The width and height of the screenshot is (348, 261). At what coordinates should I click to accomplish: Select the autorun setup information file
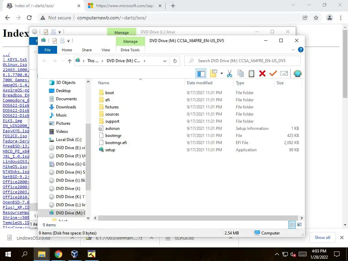(112, 128)
